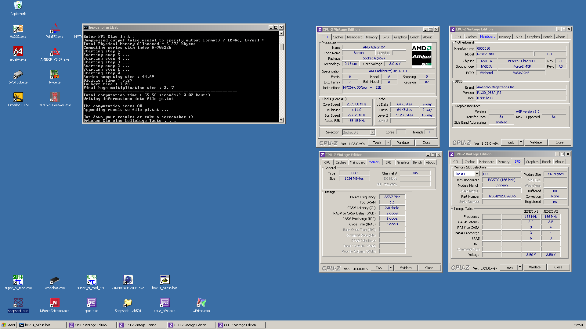Click Validate in Mainboard window
586x329 pixels.
[536, 142]
